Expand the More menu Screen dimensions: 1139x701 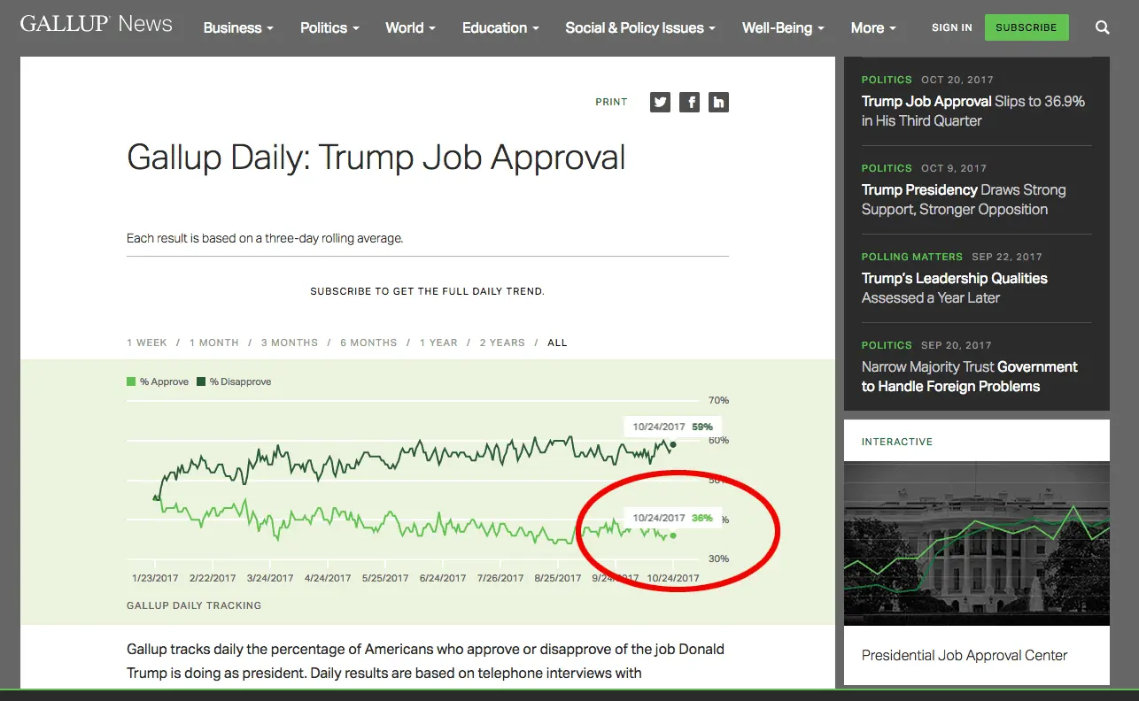click(x=873, y=27)
